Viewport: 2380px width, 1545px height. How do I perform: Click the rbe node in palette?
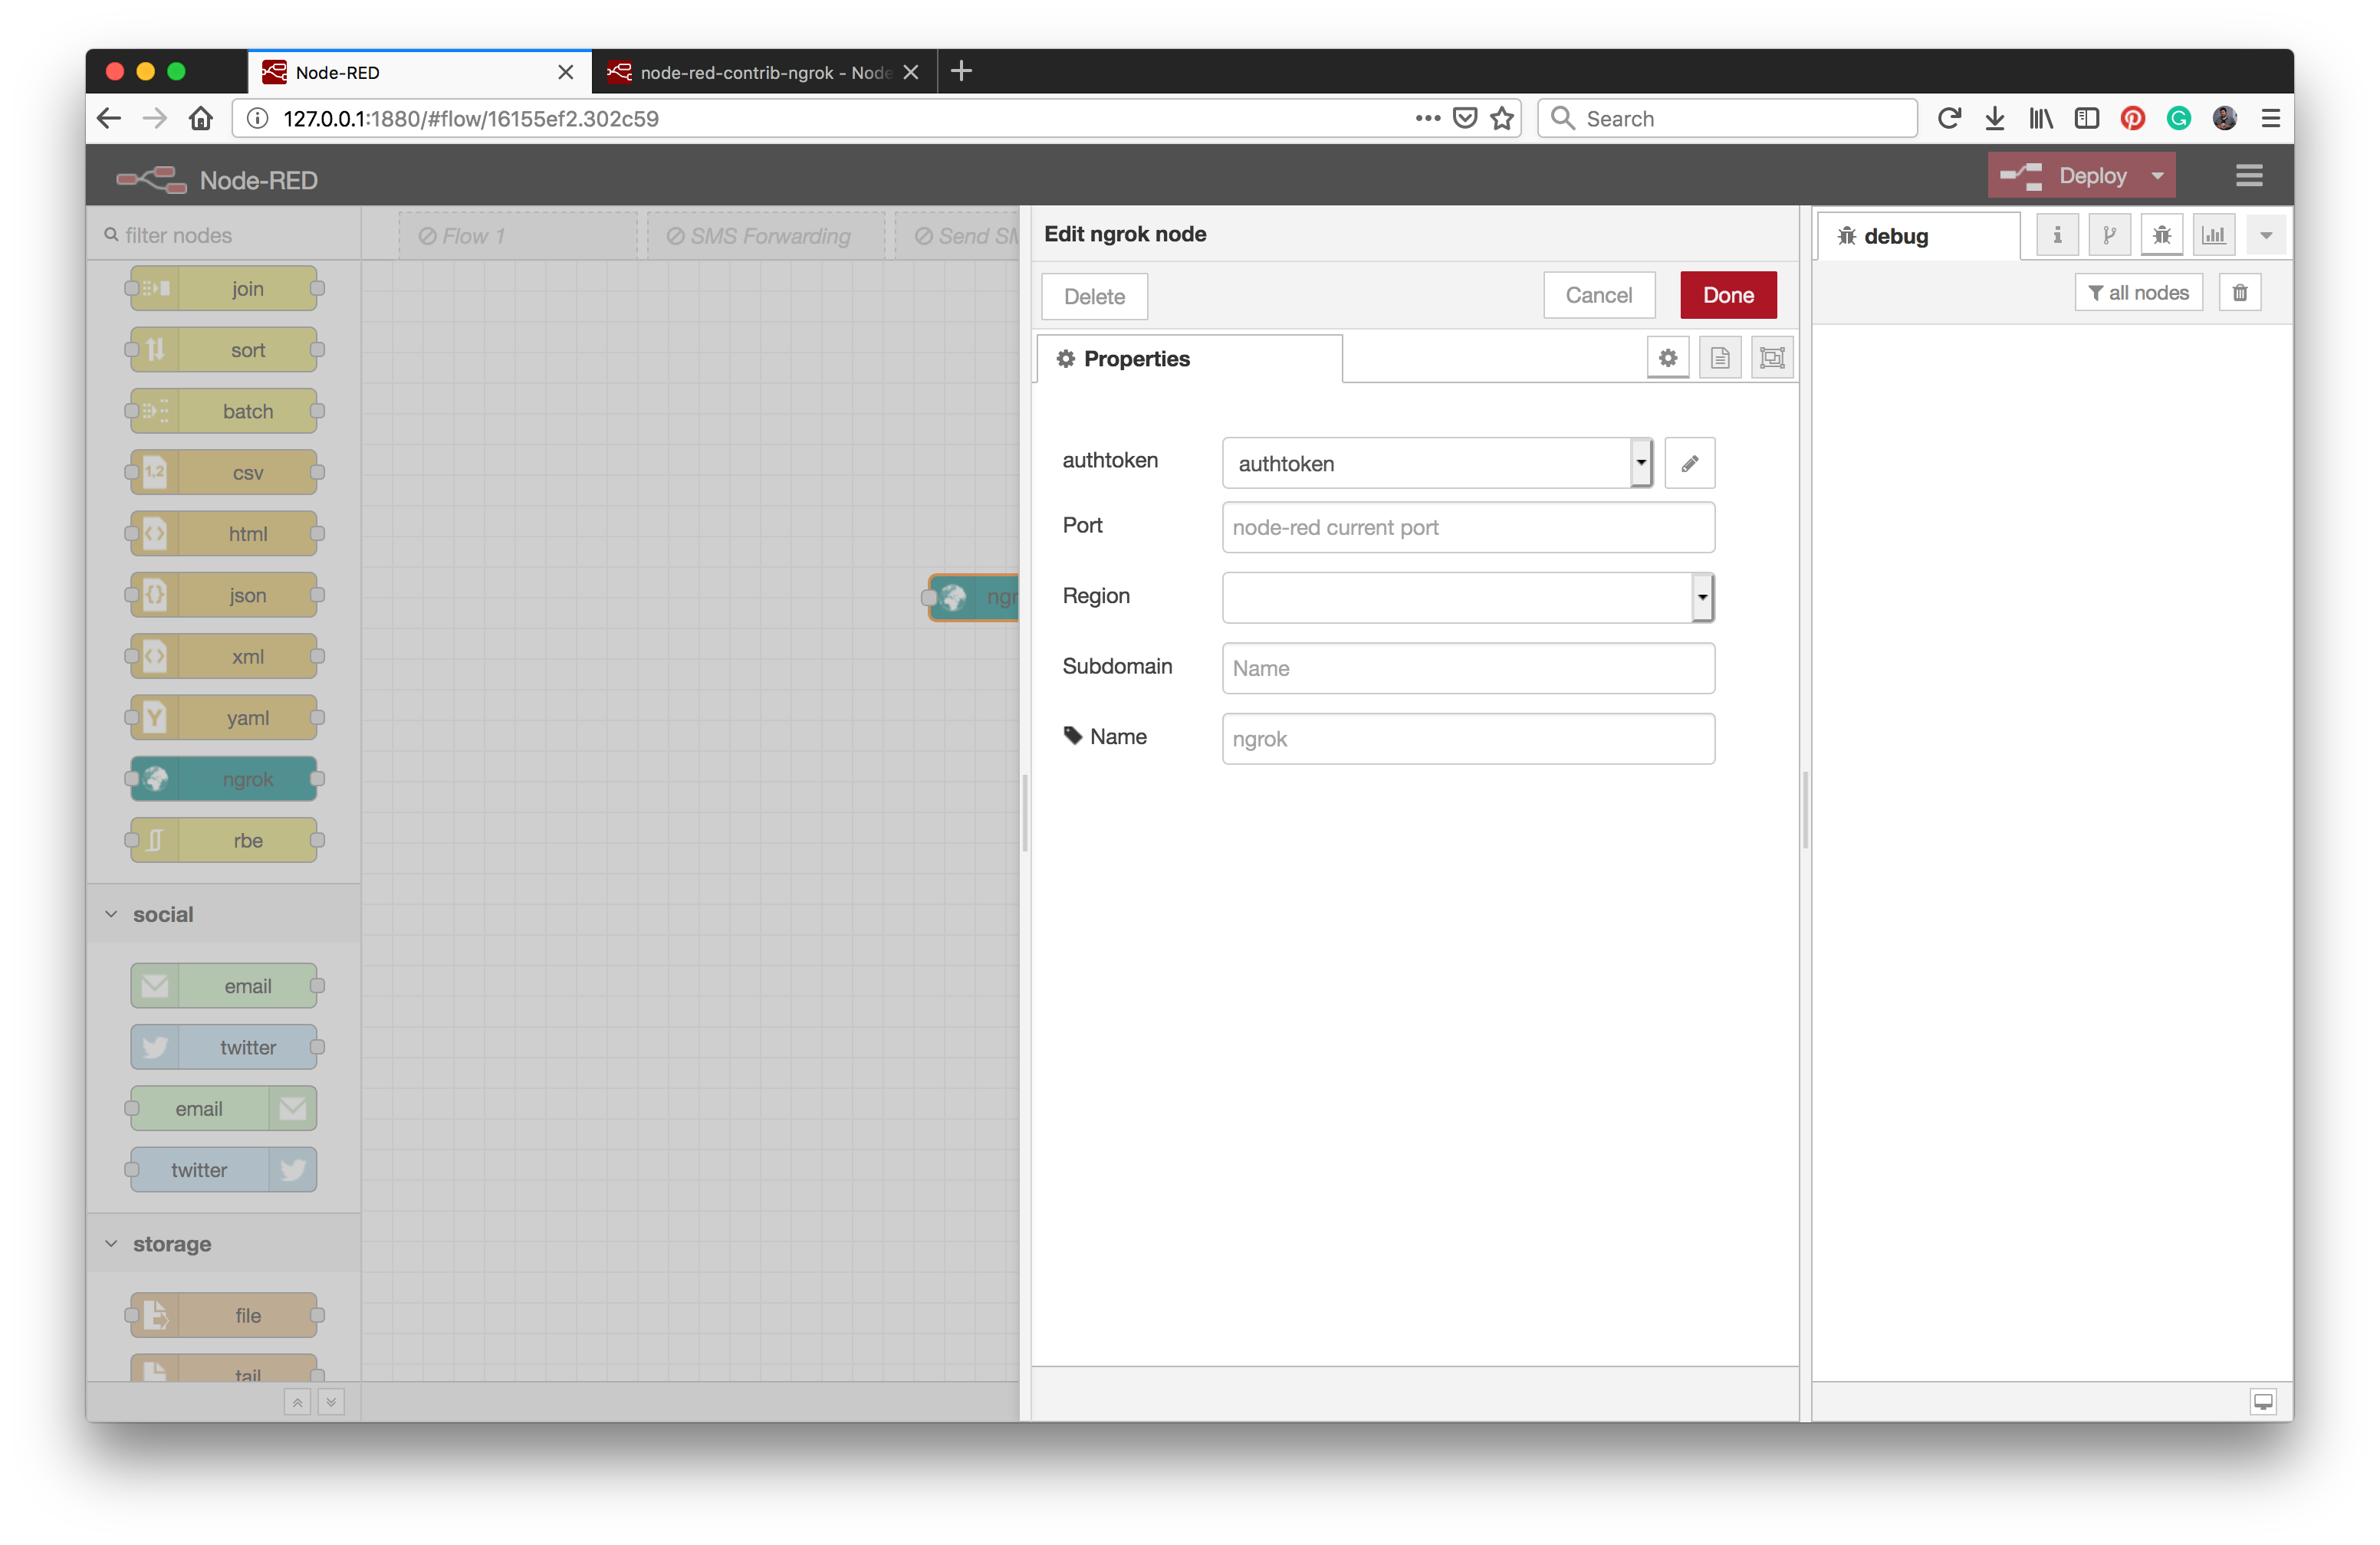(x=224, y=841)
